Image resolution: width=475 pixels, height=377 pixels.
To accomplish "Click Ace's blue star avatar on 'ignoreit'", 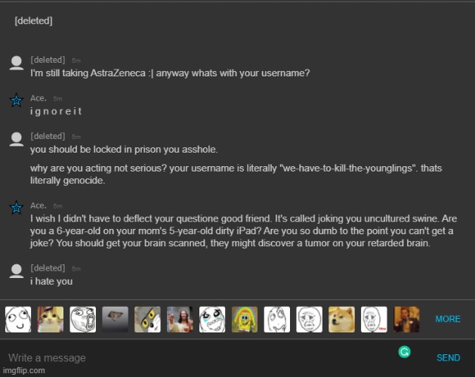I will (17, 100).
